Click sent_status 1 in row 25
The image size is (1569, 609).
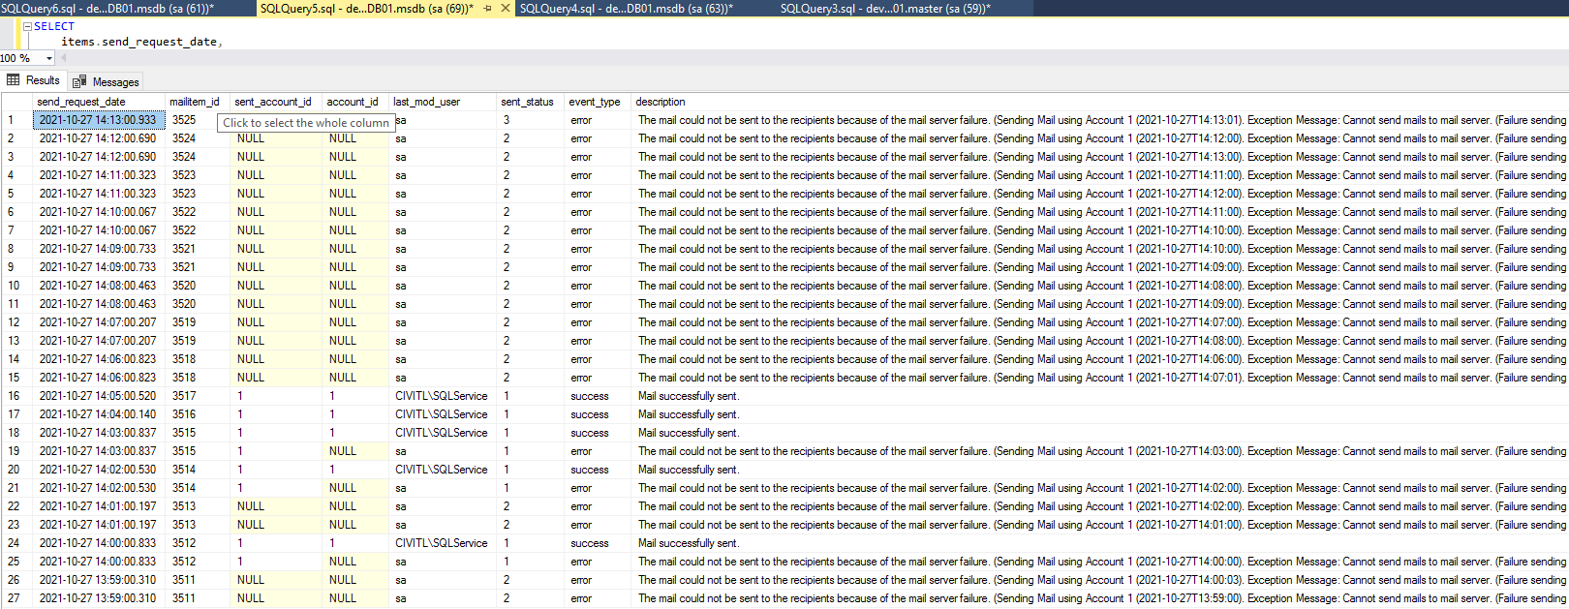pos(531,562)
